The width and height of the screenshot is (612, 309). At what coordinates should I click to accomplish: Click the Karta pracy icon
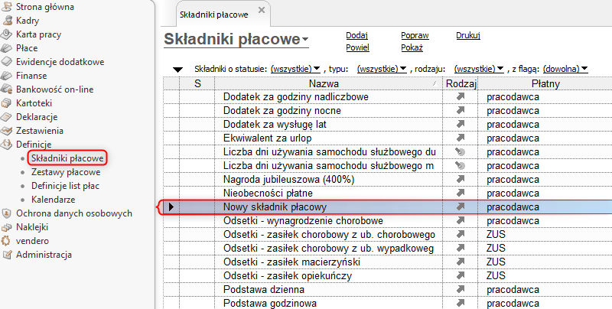[x=7, y=34]
